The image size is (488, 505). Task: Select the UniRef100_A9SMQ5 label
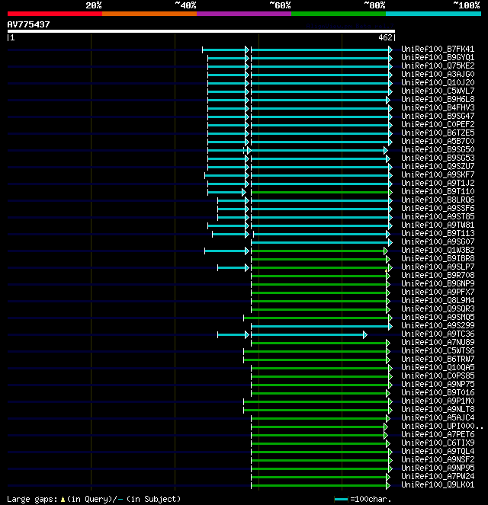(x=438, y=317)
